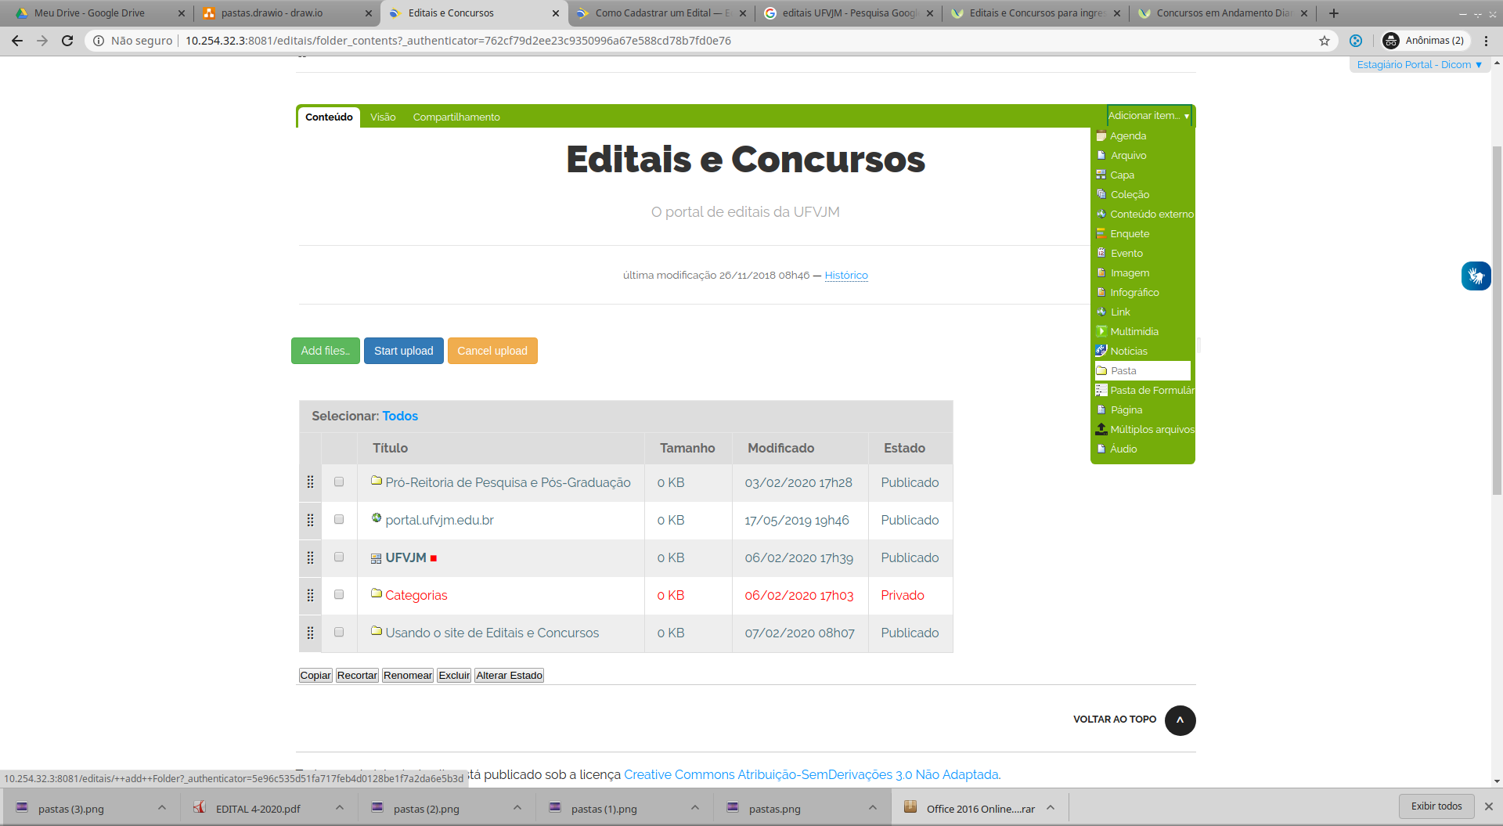This screenshot has height=826, width=1503.
Task: Choose Pasta from the add item menu
Action: (1142, 371)
